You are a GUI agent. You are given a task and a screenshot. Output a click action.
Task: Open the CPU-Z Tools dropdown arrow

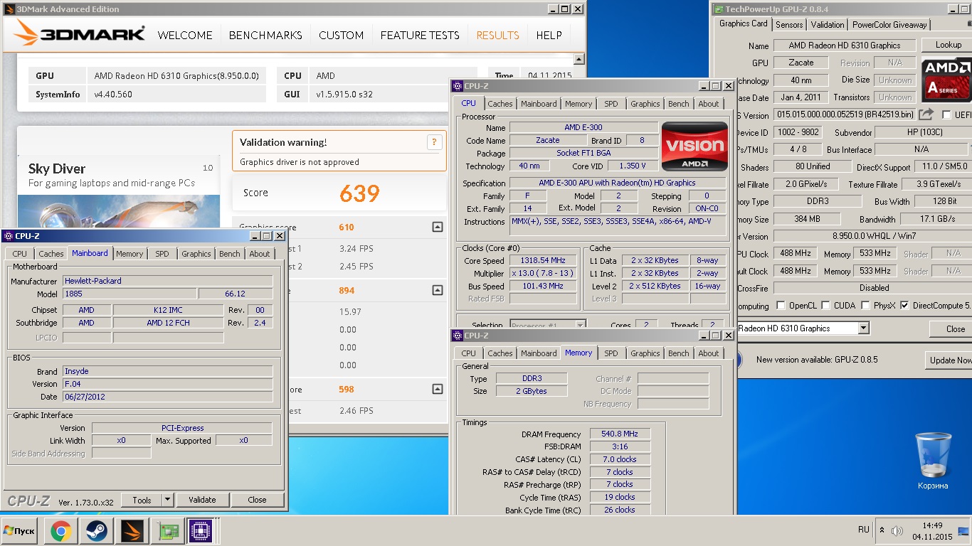(167, 500)
